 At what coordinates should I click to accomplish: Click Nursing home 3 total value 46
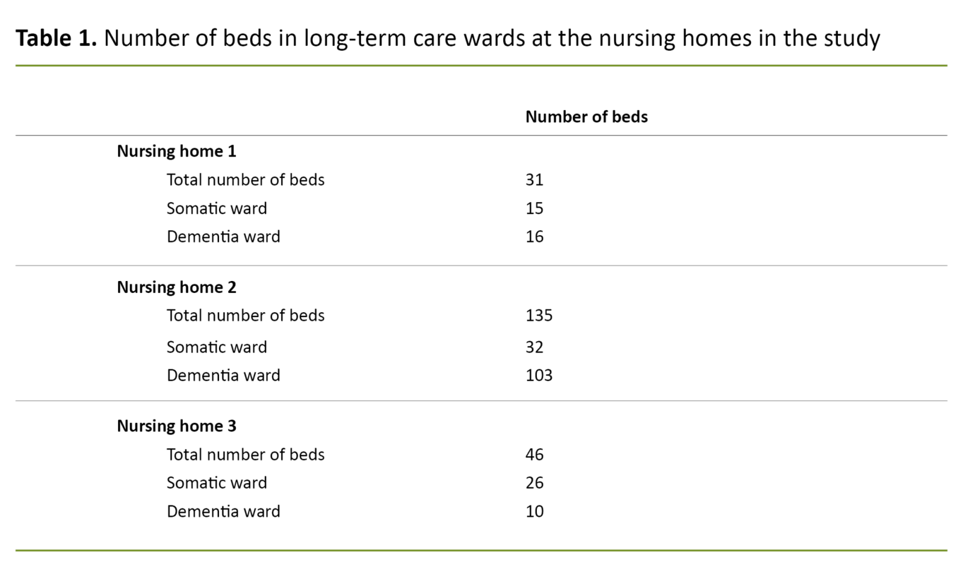[534, 454]
